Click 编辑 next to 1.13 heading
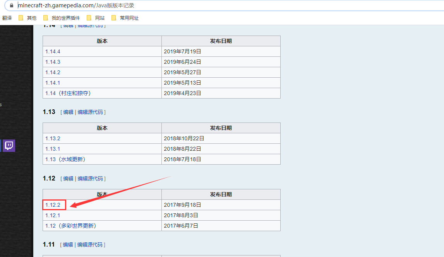444x257 pixels. pos(68,112)
